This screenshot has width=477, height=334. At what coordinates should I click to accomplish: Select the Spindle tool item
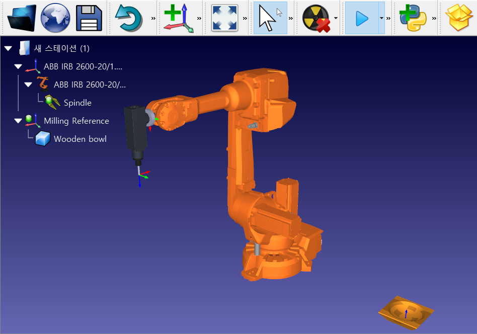(77, 103)
